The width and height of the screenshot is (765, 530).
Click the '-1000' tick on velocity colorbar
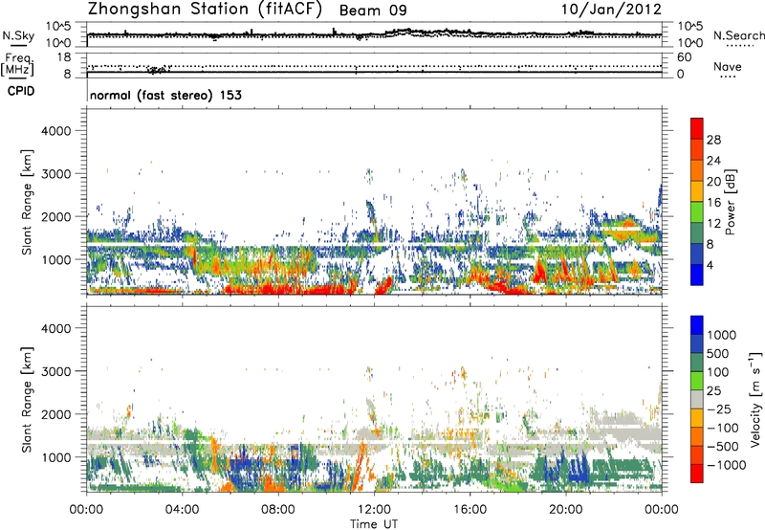coord(726,465)
